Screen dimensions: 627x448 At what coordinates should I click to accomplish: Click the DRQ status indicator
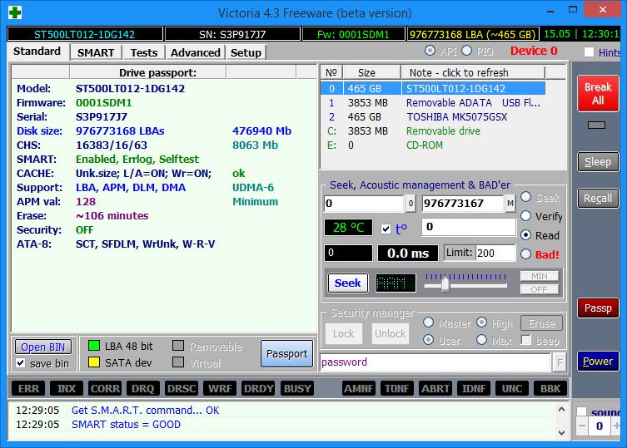(142, 388)
